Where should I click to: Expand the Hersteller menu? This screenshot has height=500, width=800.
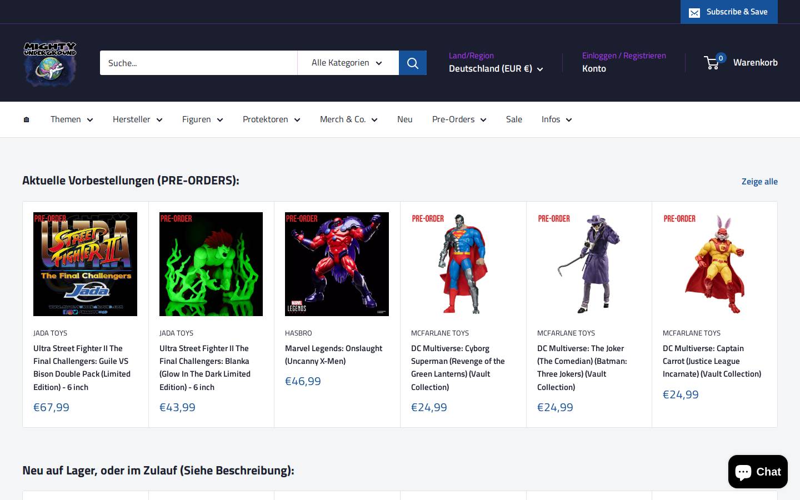click(x=138, y=119)
